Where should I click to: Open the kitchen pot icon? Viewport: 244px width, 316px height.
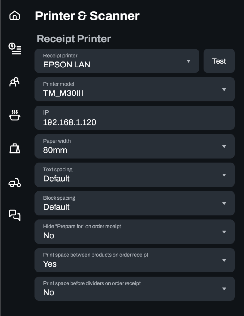click(x=15, y=115)
